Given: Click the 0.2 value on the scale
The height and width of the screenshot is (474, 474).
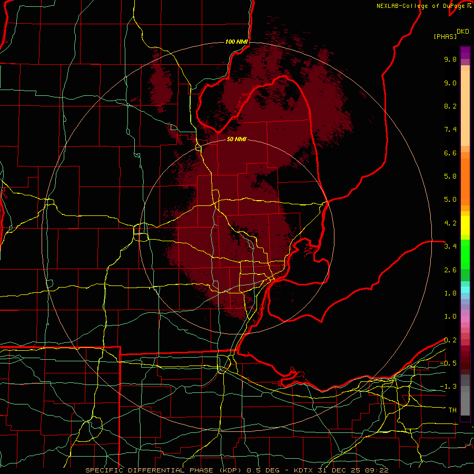Looking at the screenshot, I should coord(450,340).
